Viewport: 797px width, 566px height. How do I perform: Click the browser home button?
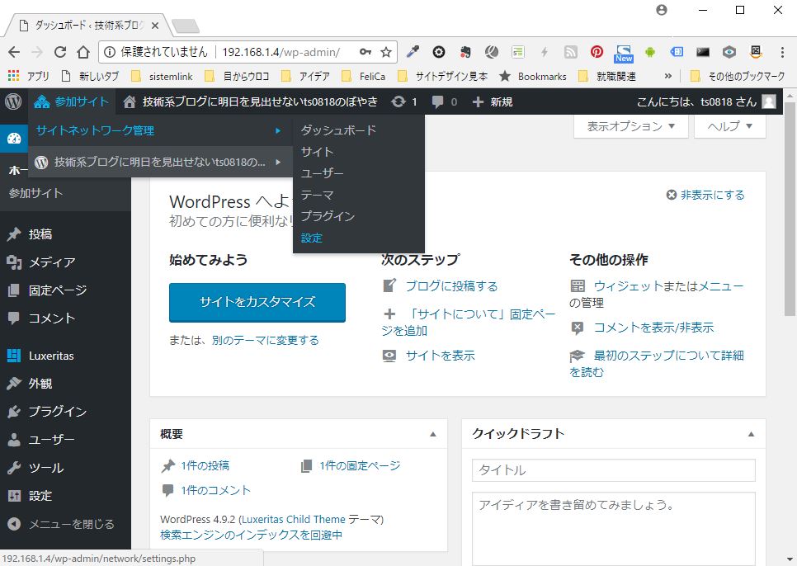pos(83,52)
